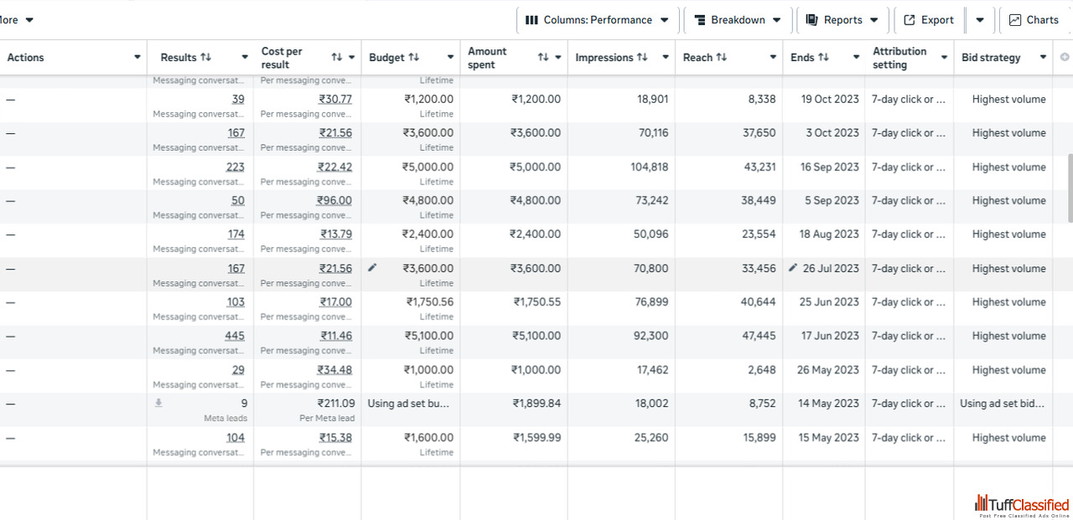1073x520 pixels.
Task: Click the plus icon to add column
Action: coord(1065,57)
